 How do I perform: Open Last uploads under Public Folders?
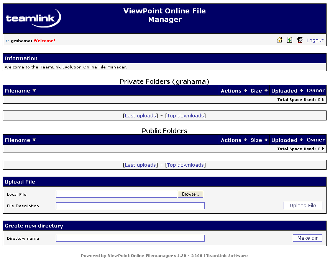(x=140, y=165)
